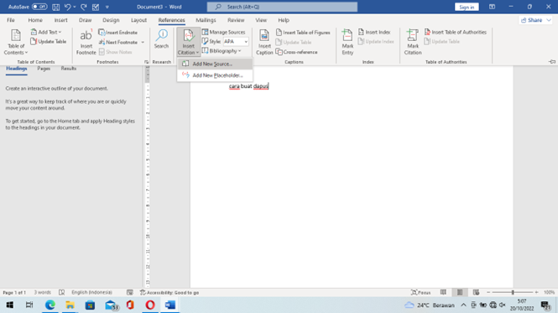Select Add New Source menu item
Image resolution: width=558 pixels, height=313 pixels.
tap(215, 64)
